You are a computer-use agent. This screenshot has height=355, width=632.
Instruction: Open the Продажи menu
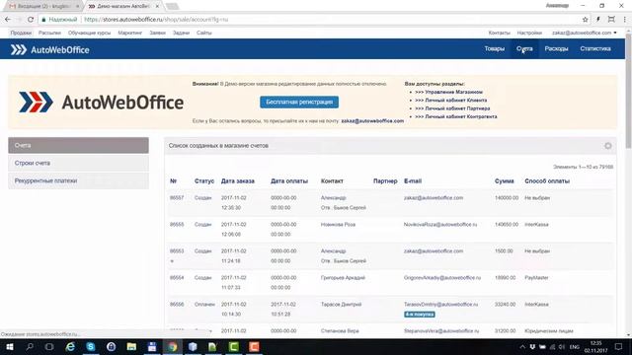point(21,33)
